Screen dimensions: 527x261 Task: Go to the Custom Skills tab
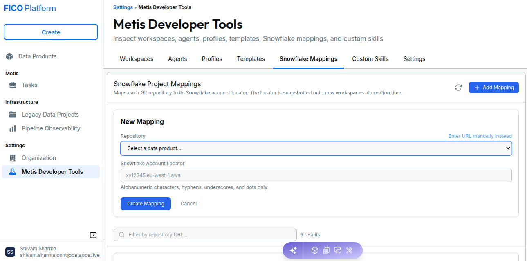(370, 59)
